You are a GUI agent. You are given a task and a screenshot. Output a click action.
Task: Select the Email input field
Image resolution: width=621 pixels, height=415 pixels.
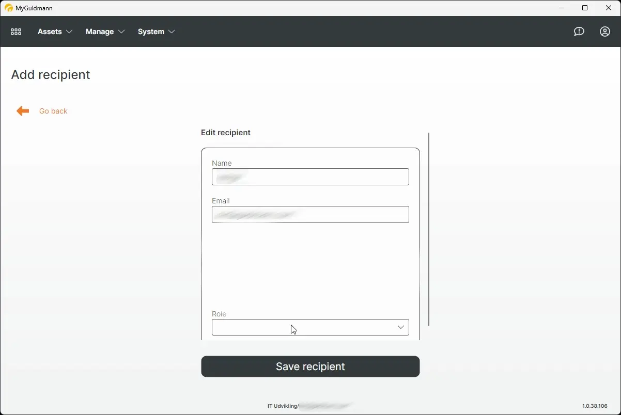point(310,214)
